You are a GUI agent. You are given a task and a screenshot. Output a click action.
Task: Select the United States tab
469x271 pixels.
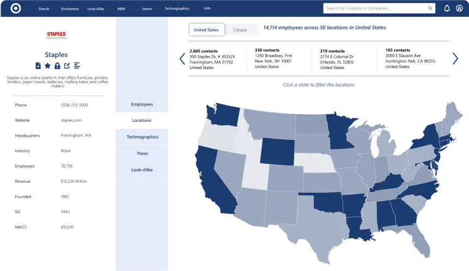tap(206, 29)
